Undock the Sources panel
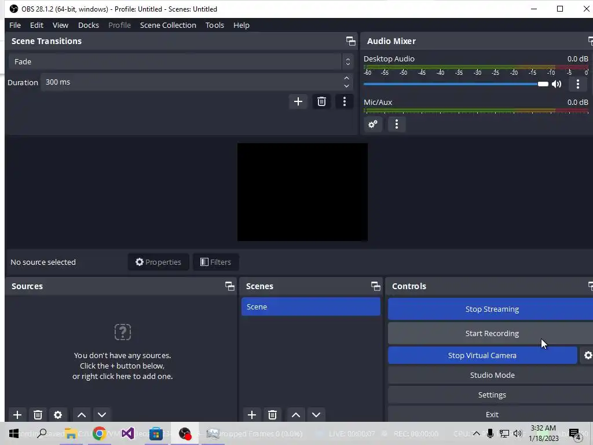Screen dimensions: 593x445 (x=229, y=286)
